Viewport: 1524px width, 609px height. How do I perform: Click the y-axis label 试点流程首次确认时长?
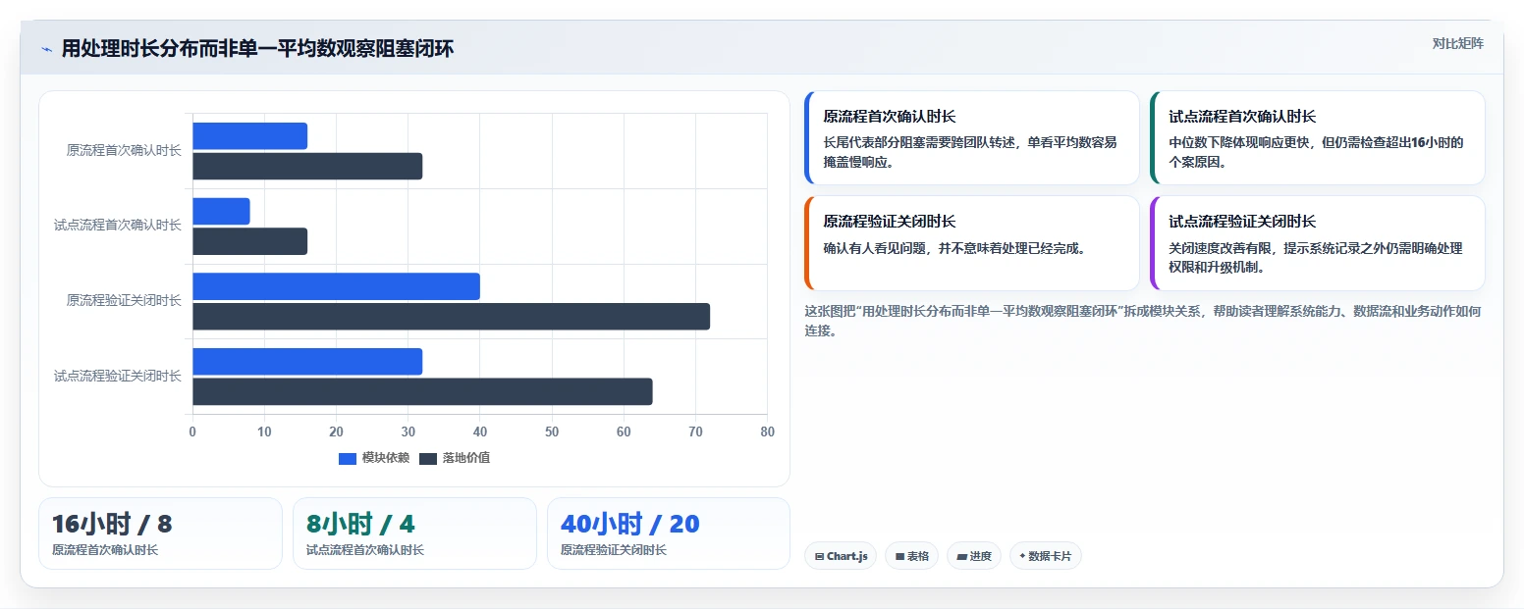(x=118, y=226)
